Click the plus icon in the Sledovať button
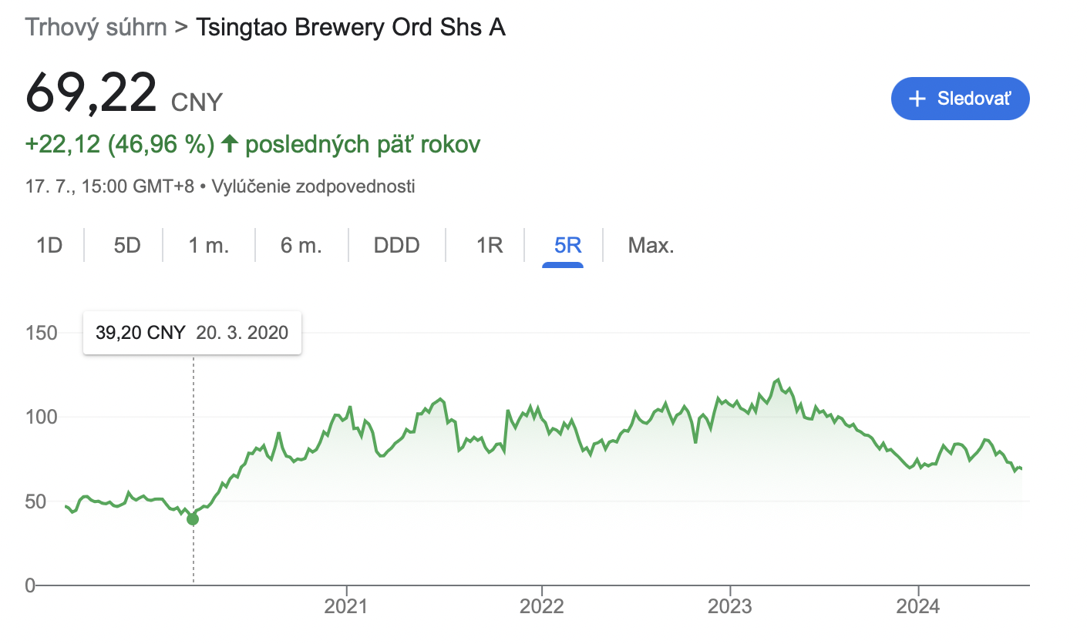 tap(917, 99)
